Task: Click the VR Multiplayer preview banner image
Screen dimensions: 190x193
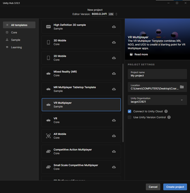Action: click(157, 39)
